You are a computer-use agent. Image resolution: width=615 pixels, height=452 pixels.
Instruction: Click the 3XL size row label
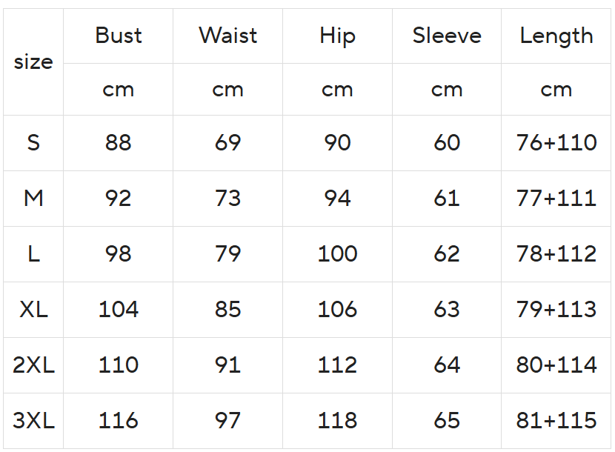[x=33, y=420]
